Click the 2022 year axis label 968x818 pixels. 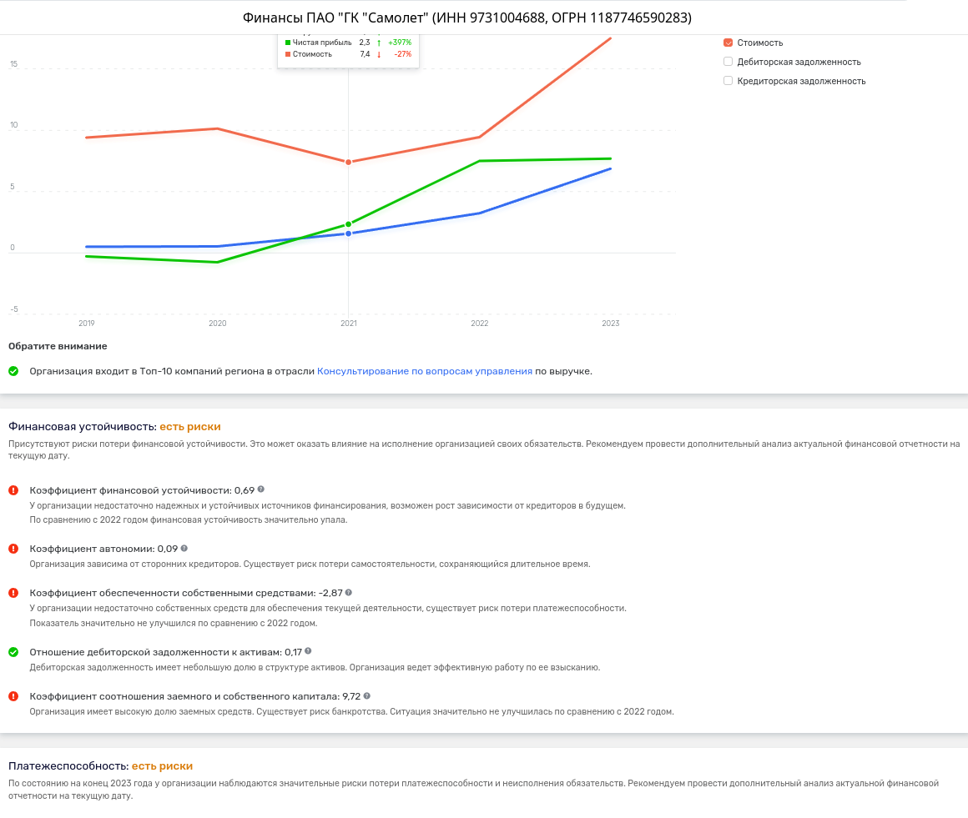480,324
